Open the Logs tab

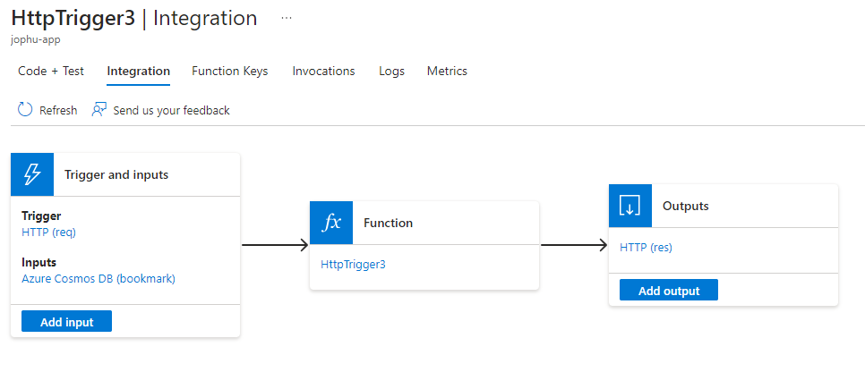(391, 72)
